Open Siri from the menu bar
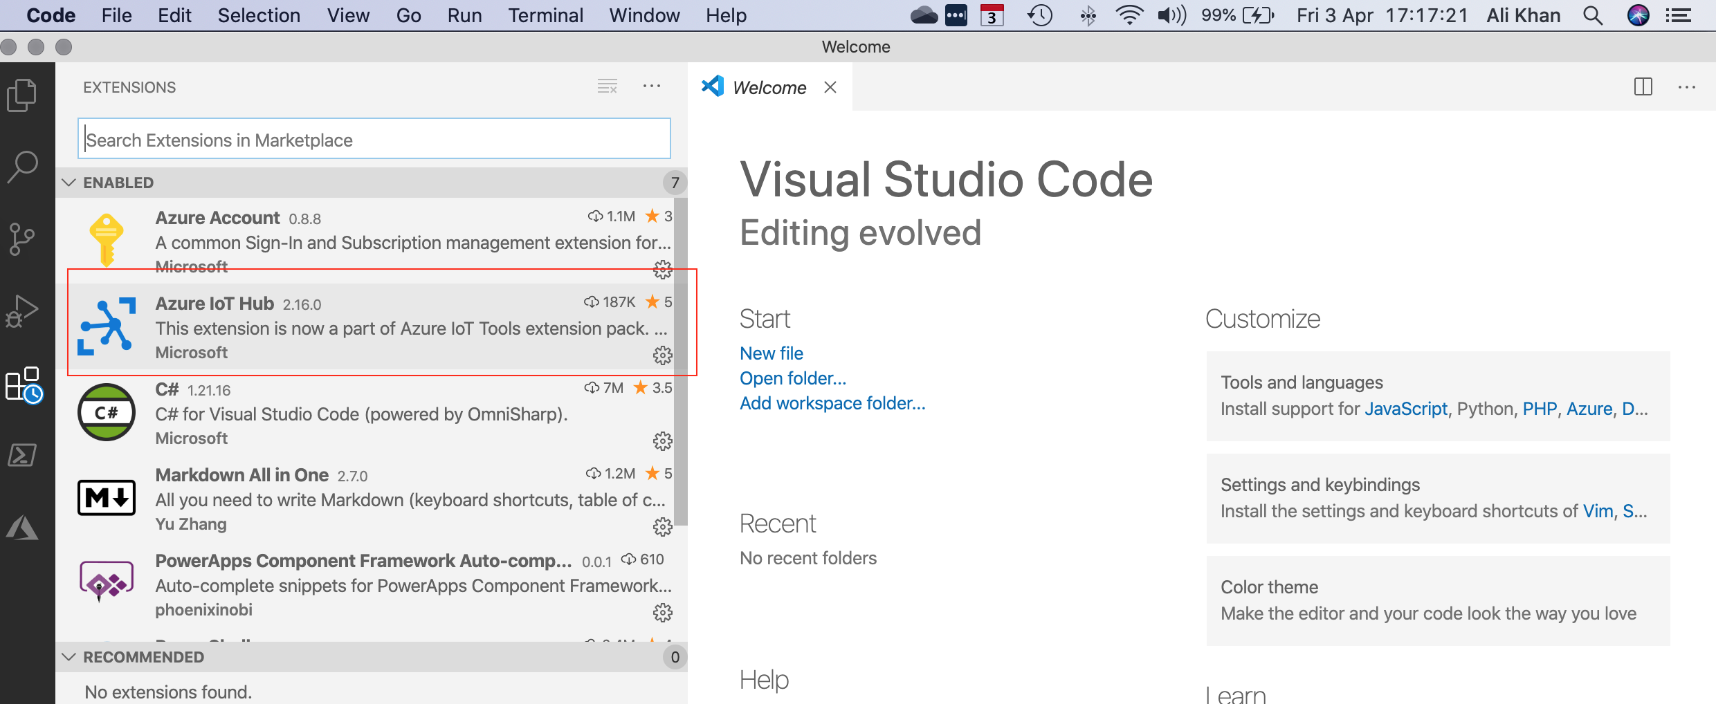The width and height of the screenshot is (1716, 704). pyautogui.click(x=1638, y=15)
